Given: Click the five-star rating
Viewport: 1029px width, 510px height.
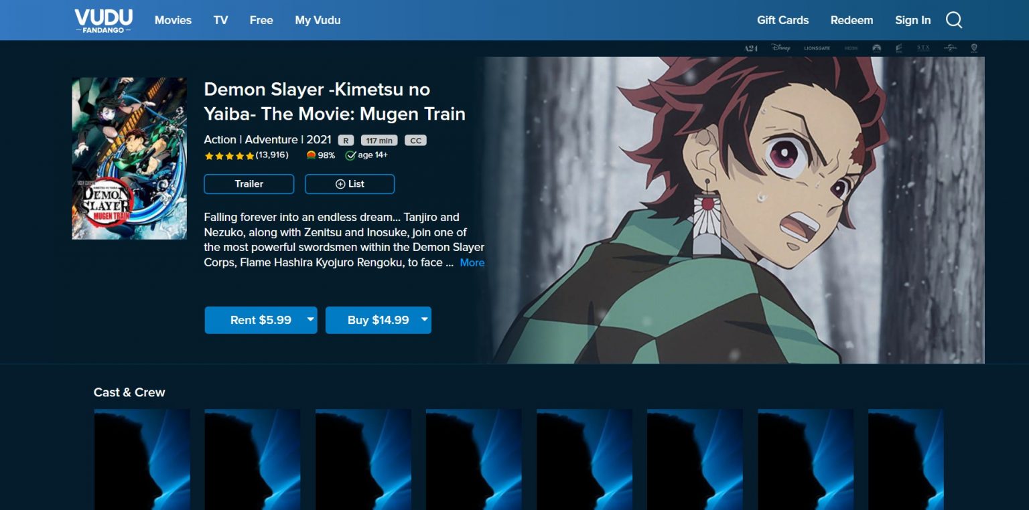Looking at the screenshot, I should [x=229, y=155].
